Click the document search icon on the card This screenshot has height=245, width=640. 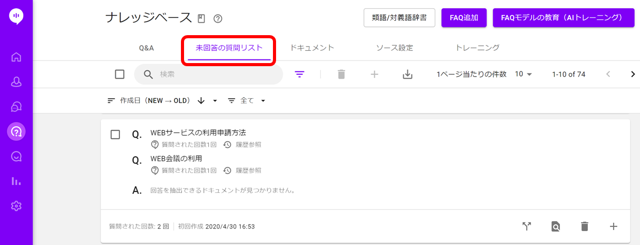(555, 226)
